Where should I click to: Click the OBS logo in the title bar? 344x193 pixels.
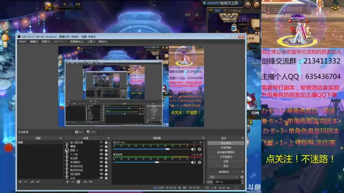(19, 36)
